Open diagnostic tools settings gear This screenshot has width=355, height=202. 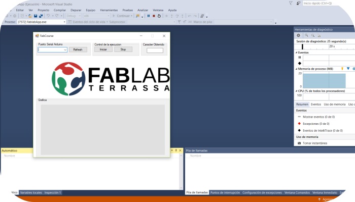[298, 35]
